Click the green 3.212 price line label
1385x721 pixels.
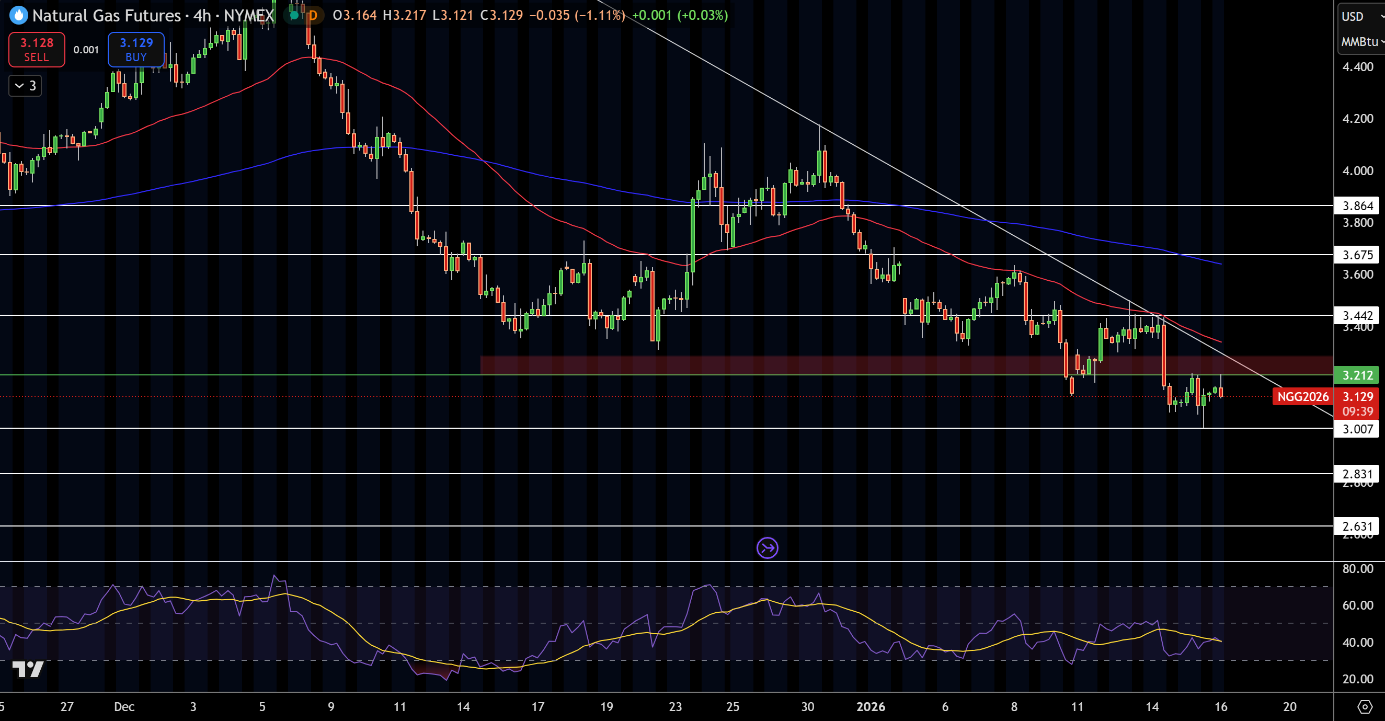coord(1357,375)
